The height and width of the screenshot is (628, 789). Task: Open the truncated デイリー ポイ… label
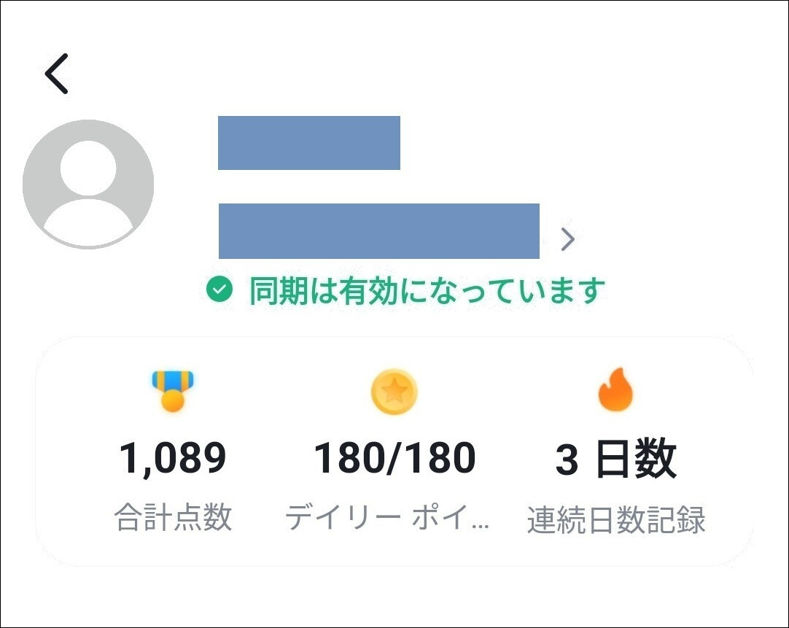[387, 517]
